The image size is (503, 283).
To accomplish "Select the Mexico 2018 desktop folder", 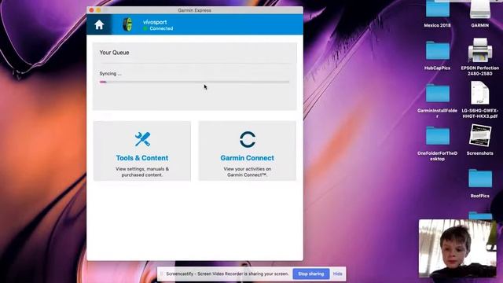I will (437, 9).
